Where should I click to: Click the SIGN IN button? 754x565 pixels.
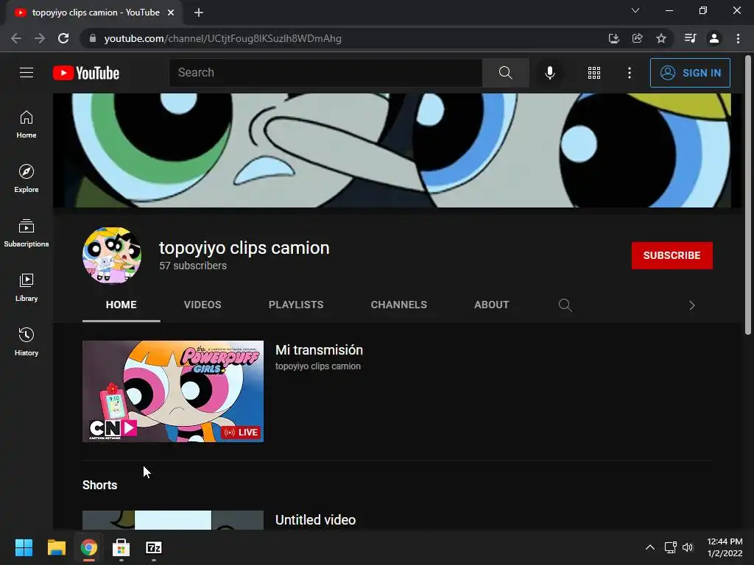[690, 73]
